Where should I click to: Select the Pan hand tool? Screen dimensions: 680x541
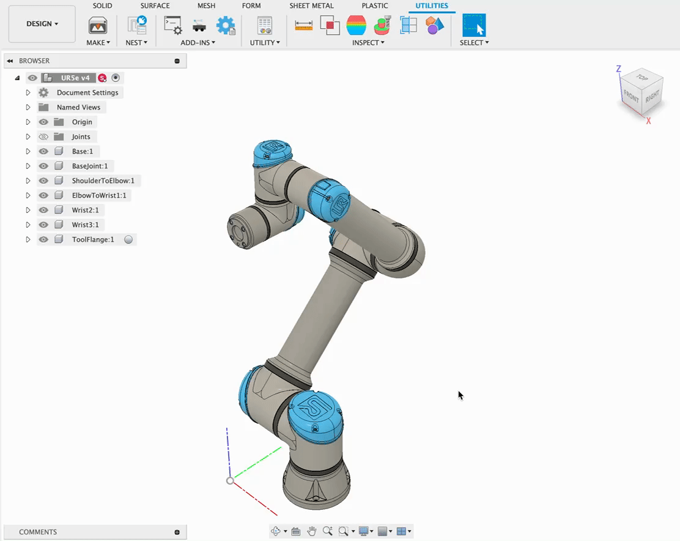click(311, 531)
